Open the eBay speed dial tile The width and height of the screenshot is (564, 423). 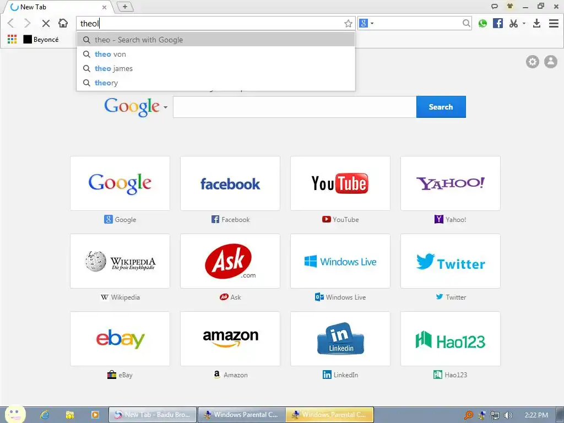[x=120, y=339]
